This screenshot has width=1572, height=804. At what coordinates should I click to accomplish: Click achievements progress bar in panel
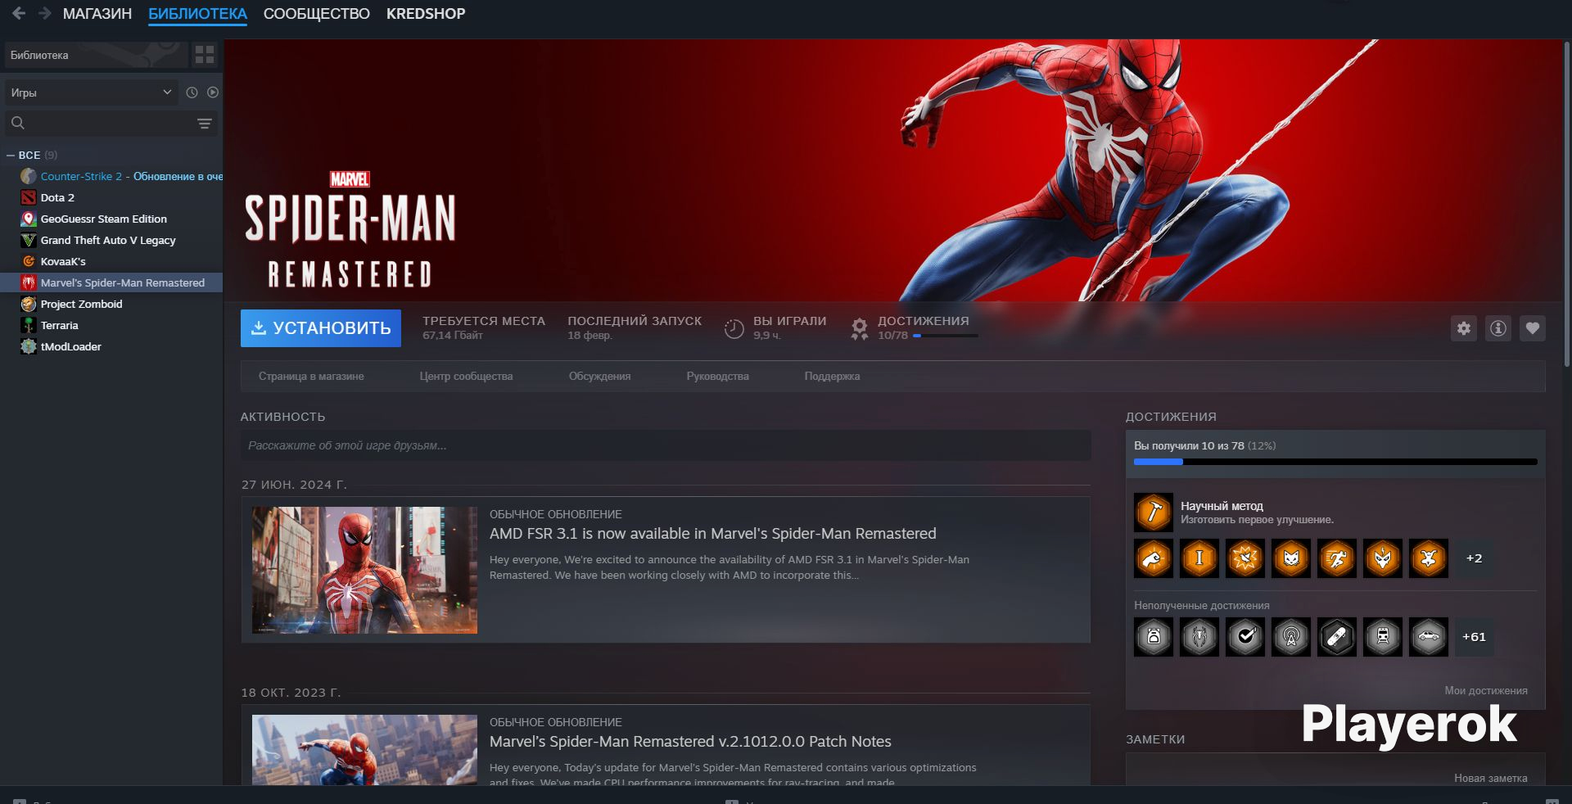coord(1335,463)
